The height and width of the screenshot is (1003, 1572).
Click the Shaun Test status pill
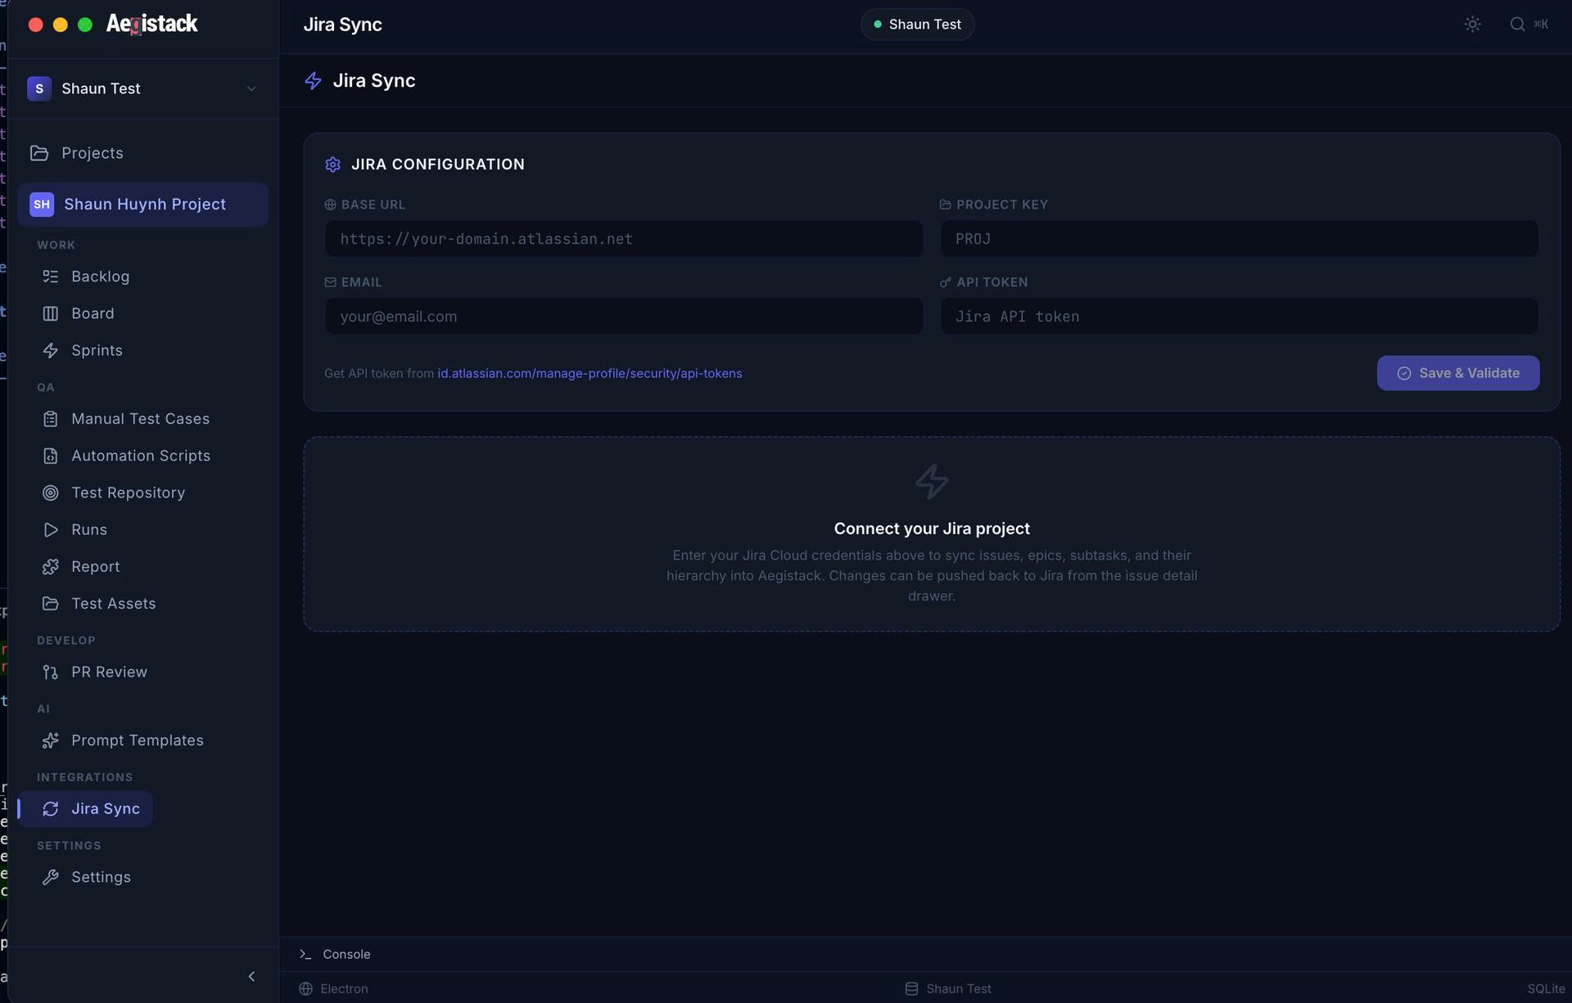[917, 25]
